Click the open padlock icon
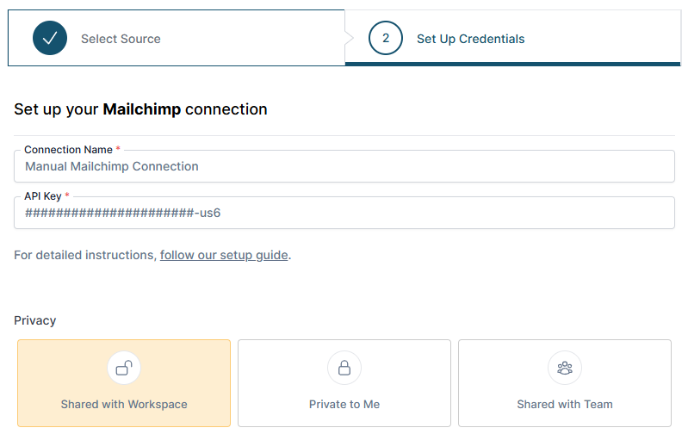The width and height of the screenshot is (688, 434). click(124, 368)
